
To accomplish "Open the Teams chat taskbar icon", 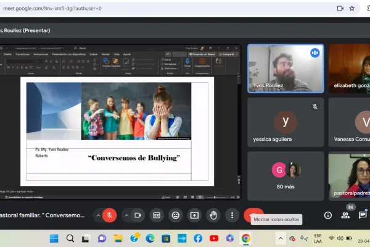I will (102, 238).
